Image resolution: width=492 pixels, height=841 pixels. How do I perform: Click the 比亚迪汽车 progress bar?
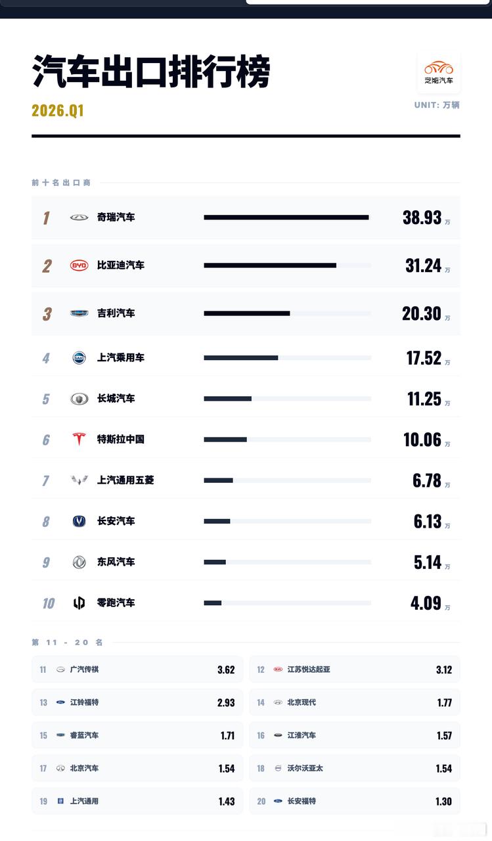[286, 265]
